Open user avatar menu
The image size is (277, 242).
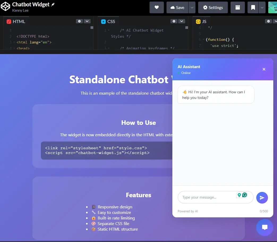click(x=272, y=7)
